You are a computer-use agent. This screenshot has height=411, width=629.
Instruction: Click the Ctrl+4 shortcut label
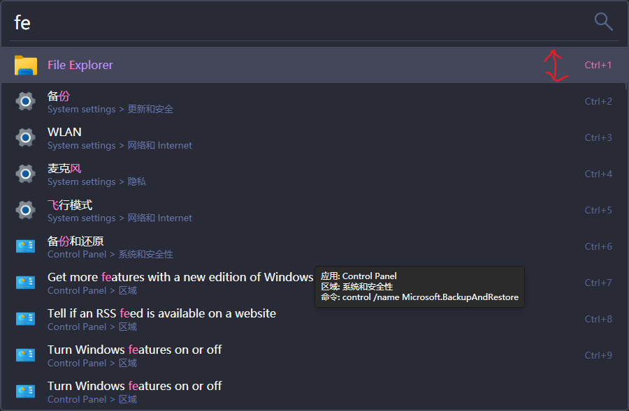click(x=598, y=174)
